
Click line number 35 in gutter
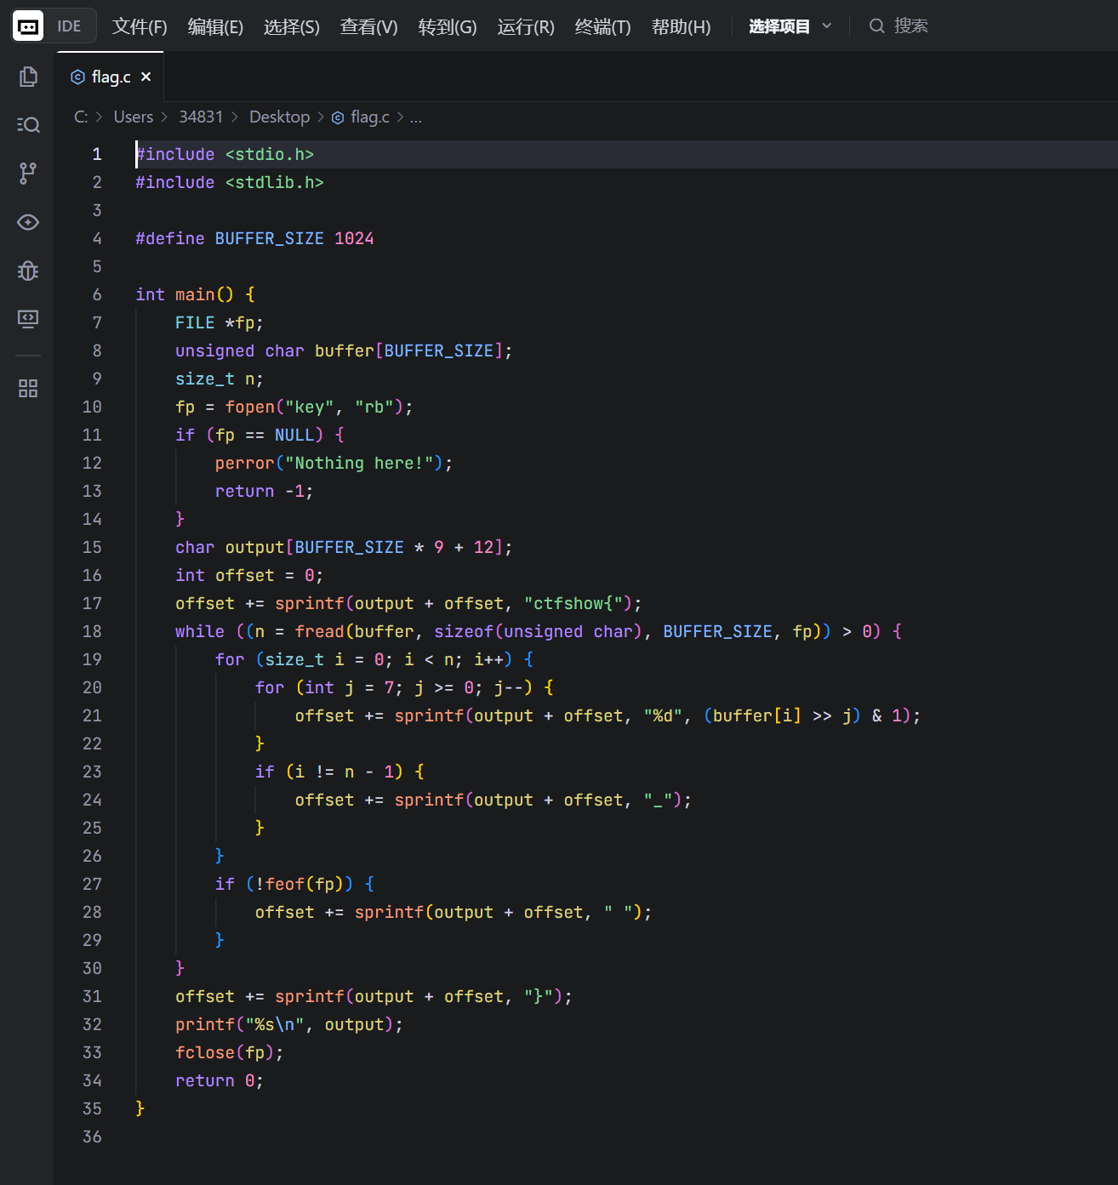[x=92, y=1108]
